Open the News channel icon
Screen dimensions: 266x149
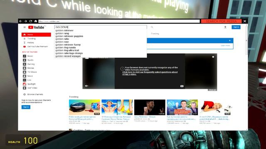pyautogui.click(x=25, y=76)
